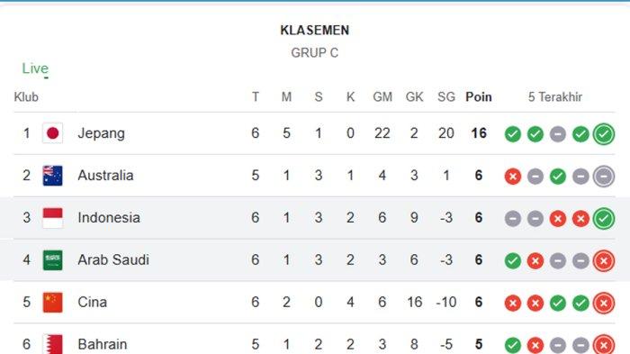Image resolution: width=630 pixels, height=354 pixels.
Task: Click Australia's first red loss icon
Action: tap(513, 177)
